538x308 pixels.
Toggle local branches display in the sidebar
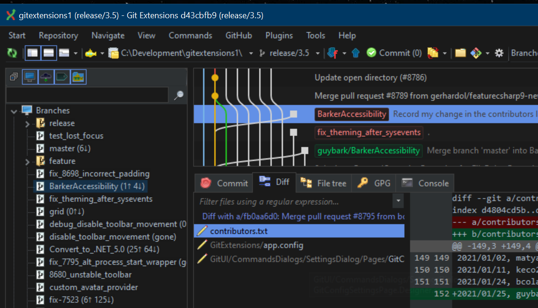30,77
